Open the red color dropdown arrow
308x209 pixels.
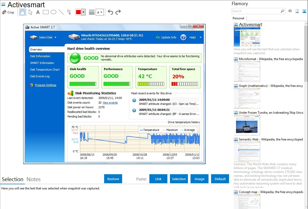click(84, 12)
